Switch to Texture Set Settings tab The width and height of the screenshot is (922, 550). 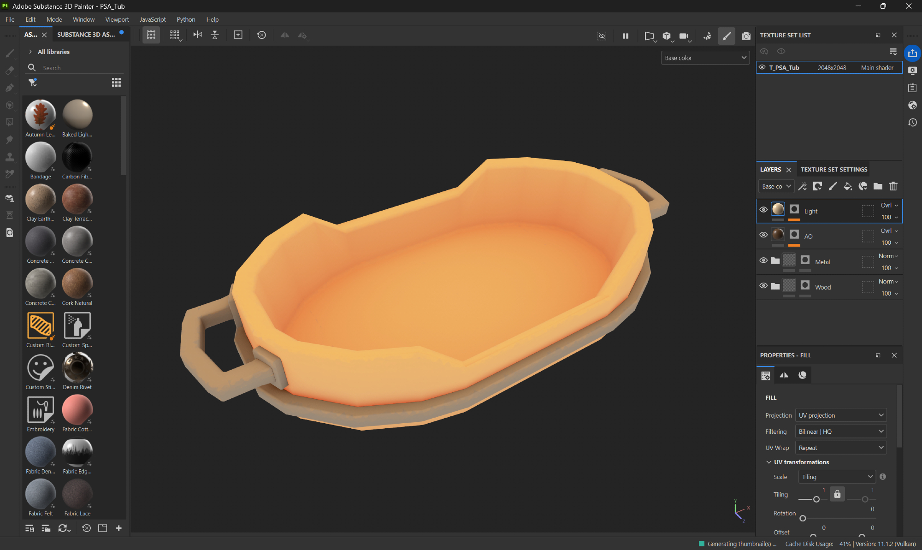833,170
